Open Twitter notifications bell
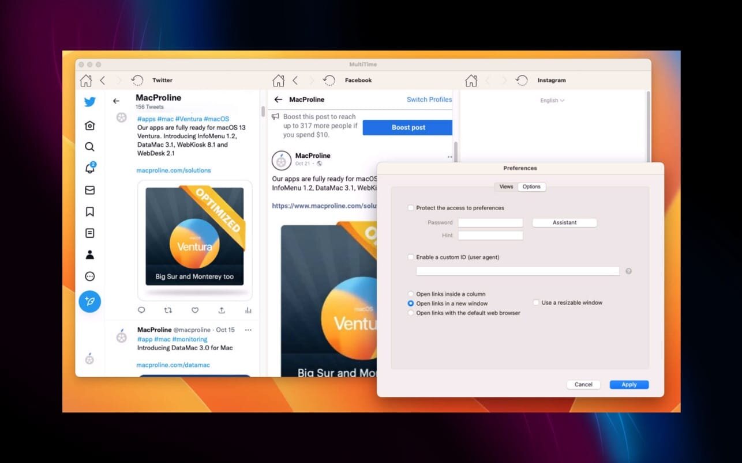Image resolution: width=742 pixels, height=463 pixels. (x=90, y=168)
